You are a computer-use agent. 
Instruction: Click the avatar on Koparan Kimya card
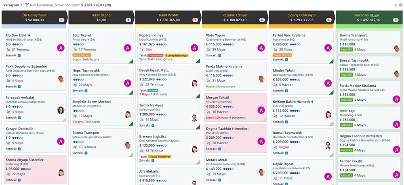click(x=194, y=47)
